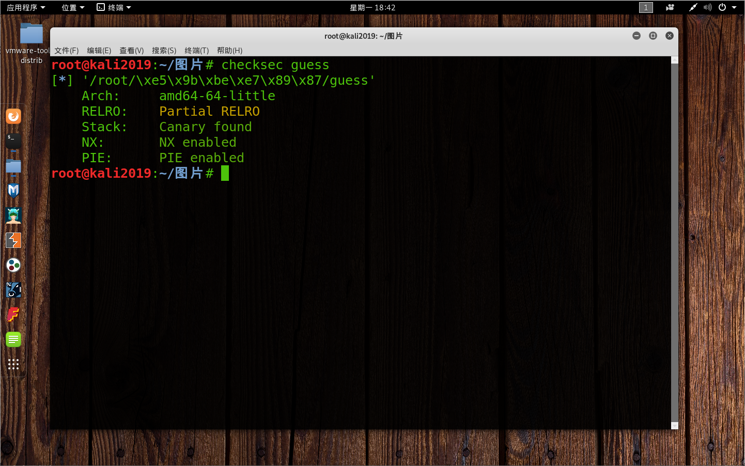Open the file manager from the dock
The height and width of the screenshot is (466, 745).
[13, 166]
